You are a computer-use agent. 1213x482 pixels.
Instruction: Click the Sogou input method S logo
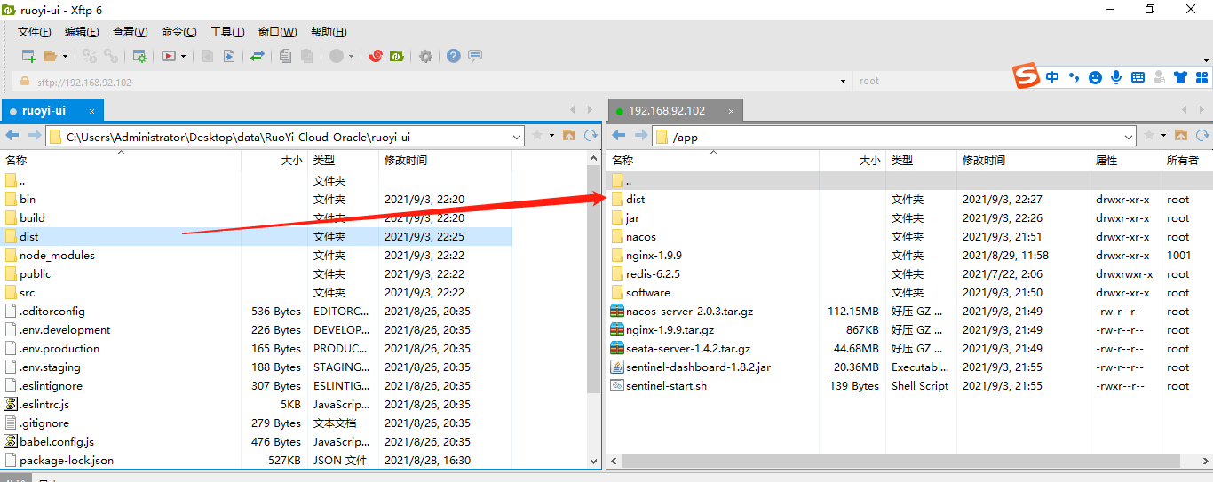(x=1027, y=77)
